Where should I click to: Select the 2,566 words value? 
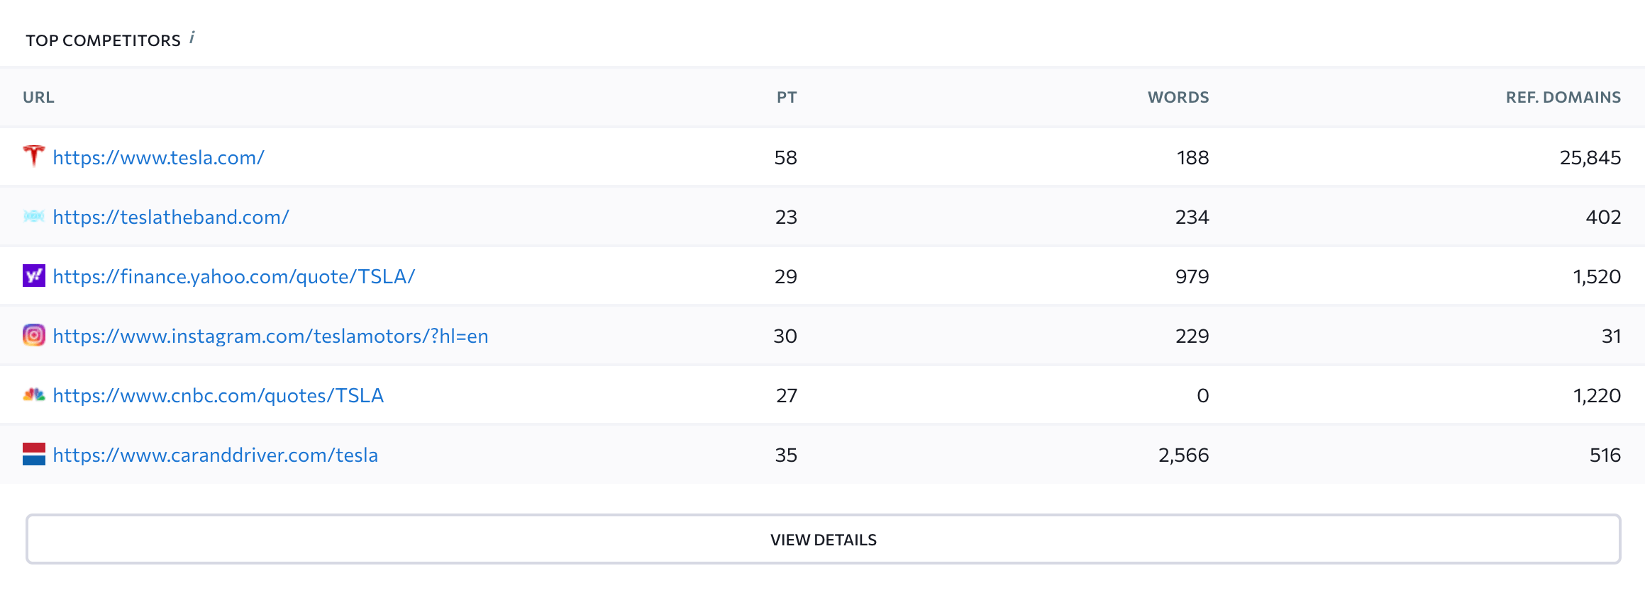[x=1183, y=455]
